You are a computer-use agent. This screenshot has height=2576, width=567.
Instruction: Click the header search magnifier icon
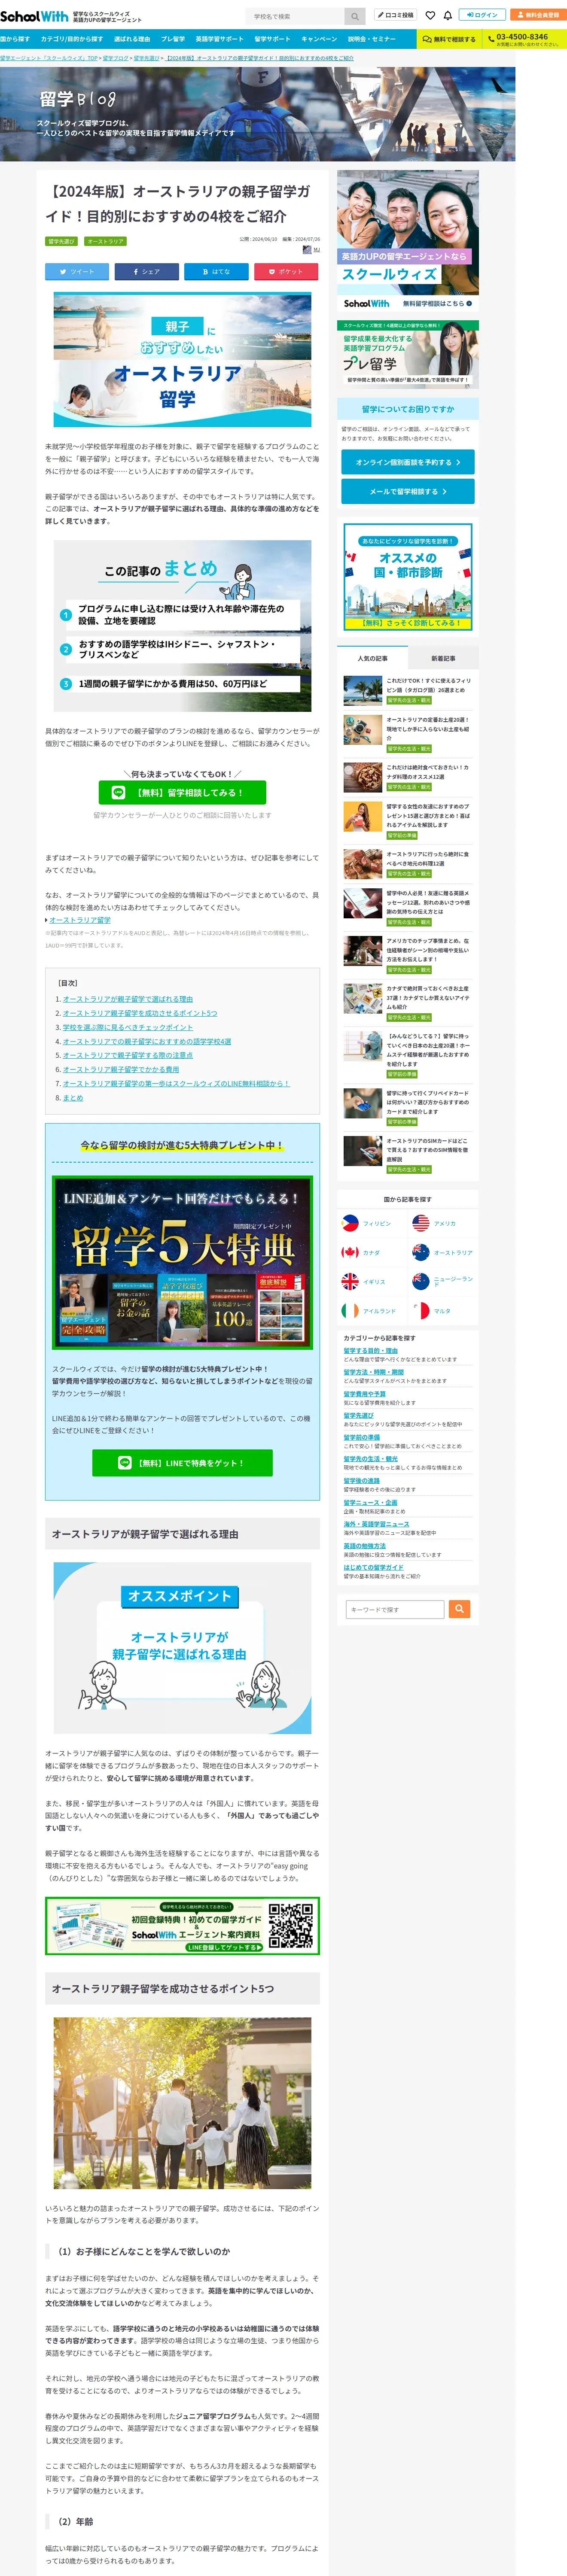355,16
